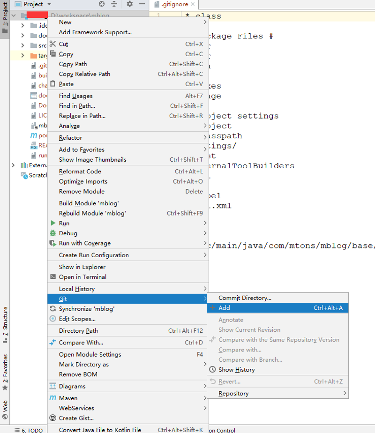Viewport: 375px width, 433px height.
Task: Select Build Module 'mblog'
Action: click(128, 203)
